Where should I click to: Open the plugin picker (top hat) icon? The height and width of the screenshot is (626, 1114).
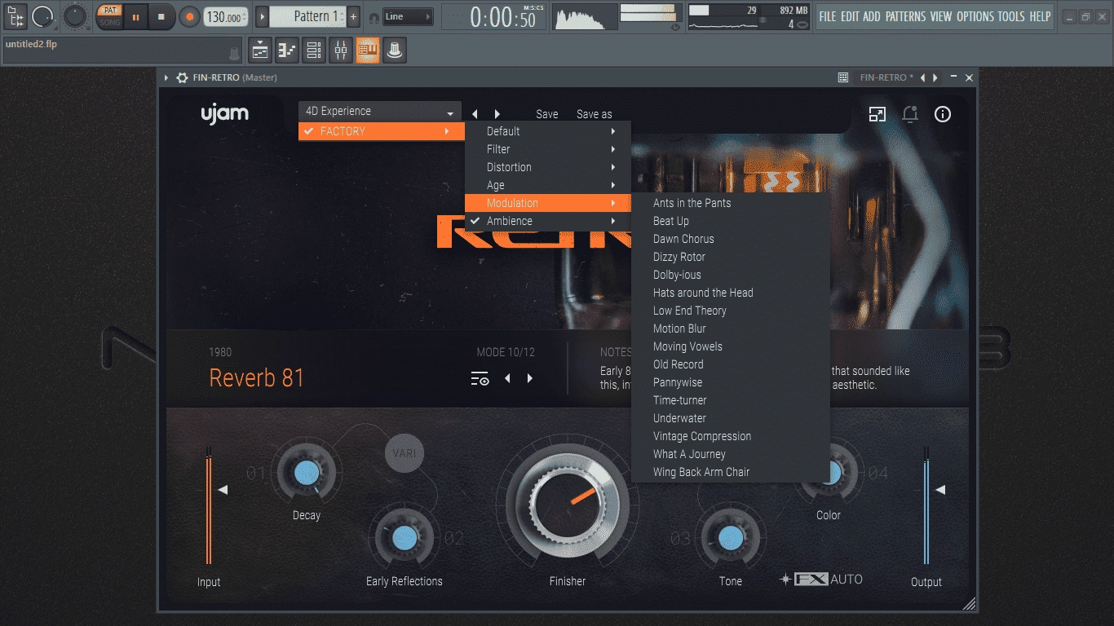[395, 51]
